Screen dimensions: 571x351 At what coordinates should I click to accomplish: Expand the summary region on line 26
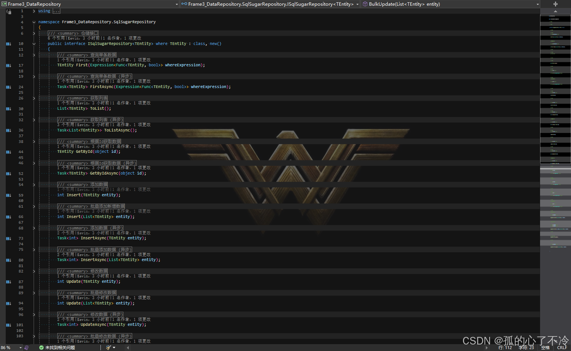(x=34, y=98)
